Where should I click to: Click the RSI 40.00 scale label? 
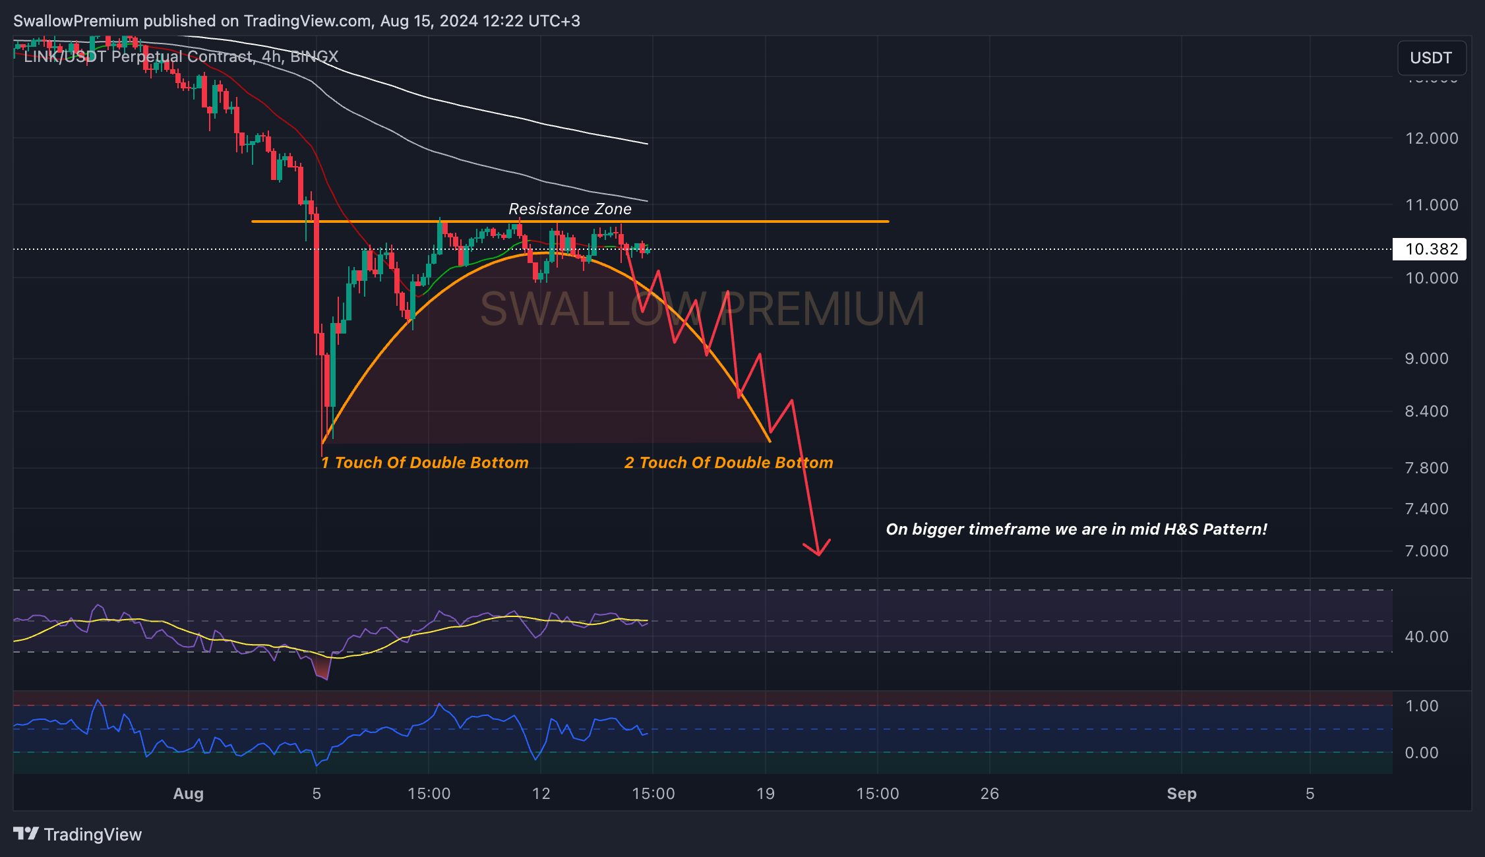[1427, 637]
